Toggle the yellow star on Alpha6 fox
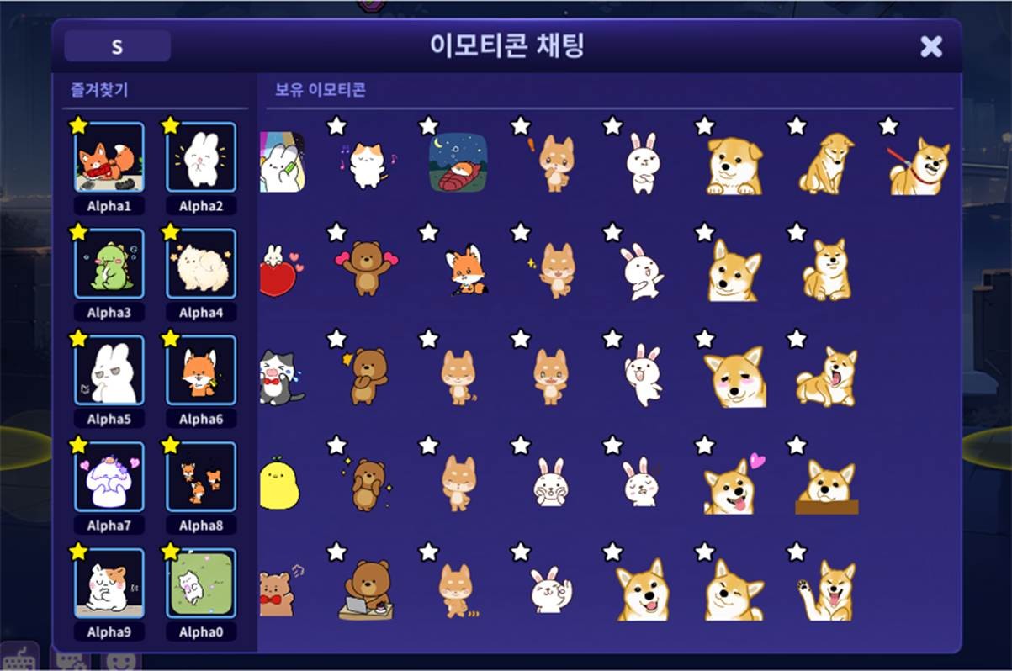This screenshot has height=671, width=1012. point(171,338)
